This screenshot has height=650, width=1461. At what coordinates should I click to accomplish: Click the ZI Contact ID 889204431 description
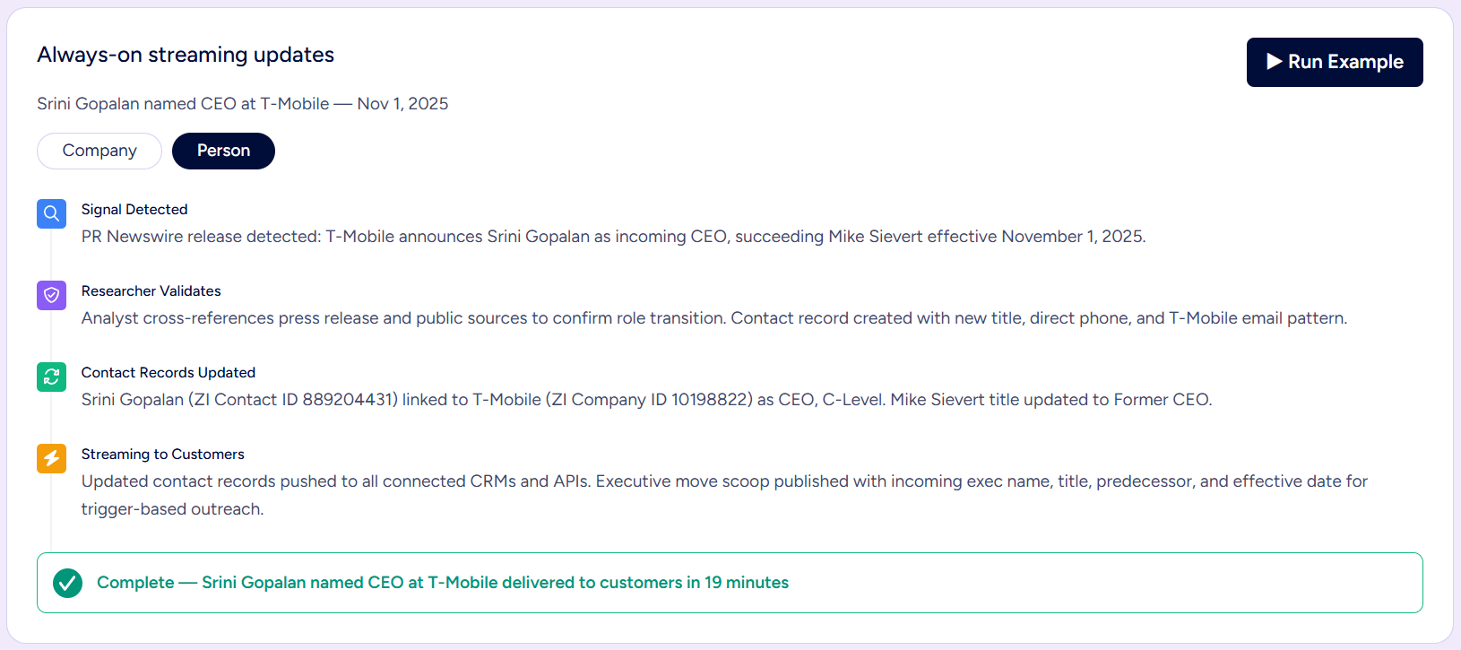pyautogui.click(x=646, y=400)
